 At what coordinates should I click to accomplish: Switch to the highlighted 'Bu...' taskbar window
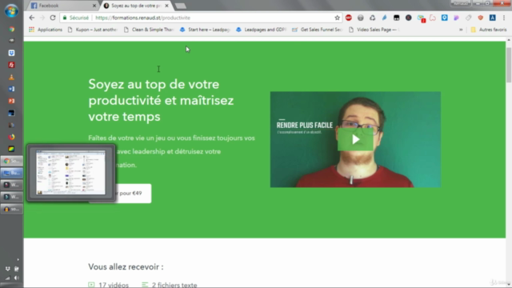tap(12, 173)
